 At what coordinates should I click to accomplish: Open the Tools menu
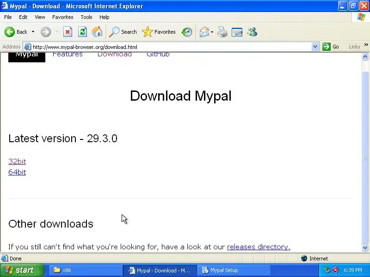[86, 17]
